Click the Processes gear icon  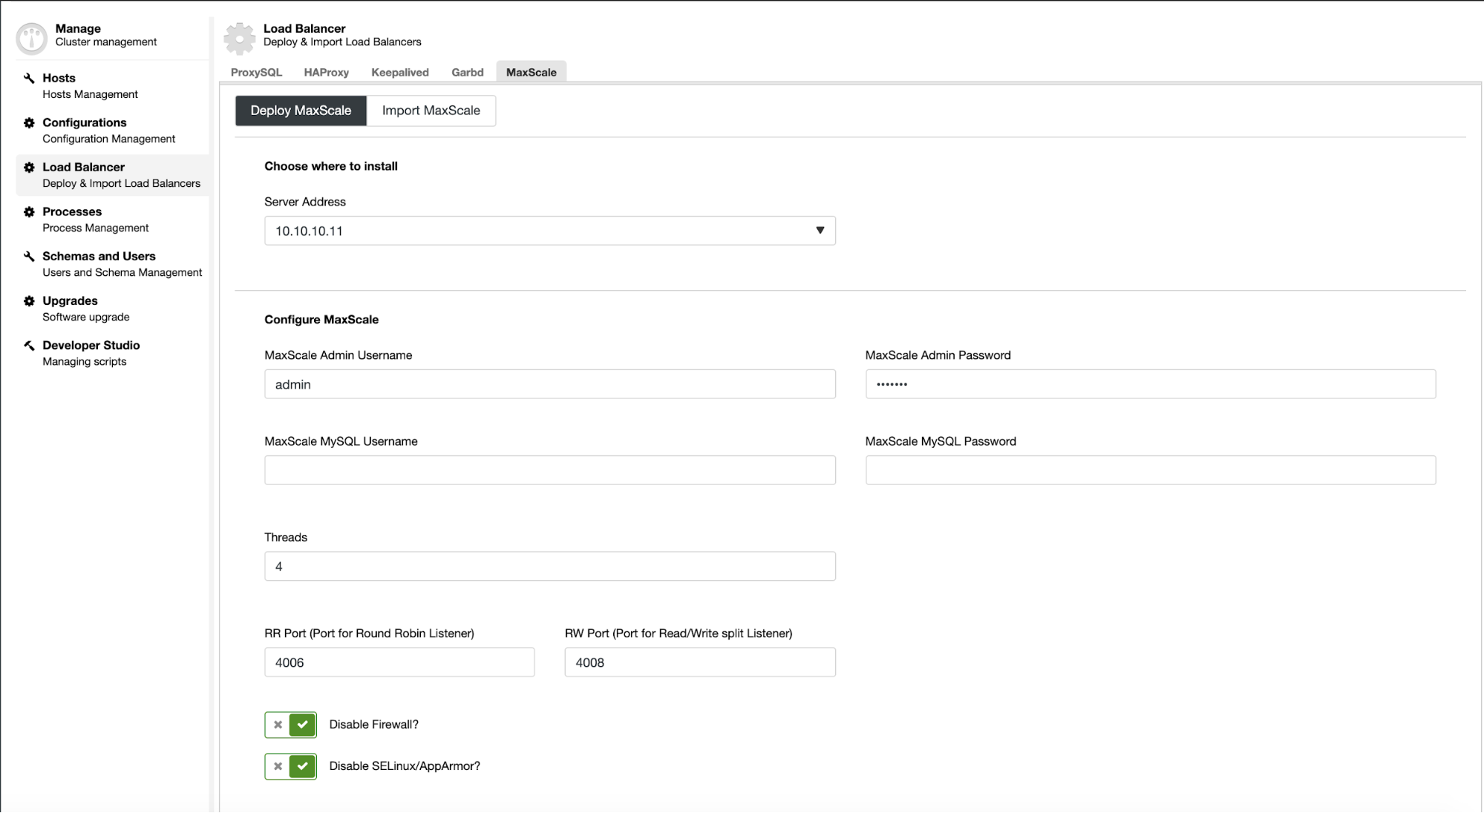coord(29,211)
